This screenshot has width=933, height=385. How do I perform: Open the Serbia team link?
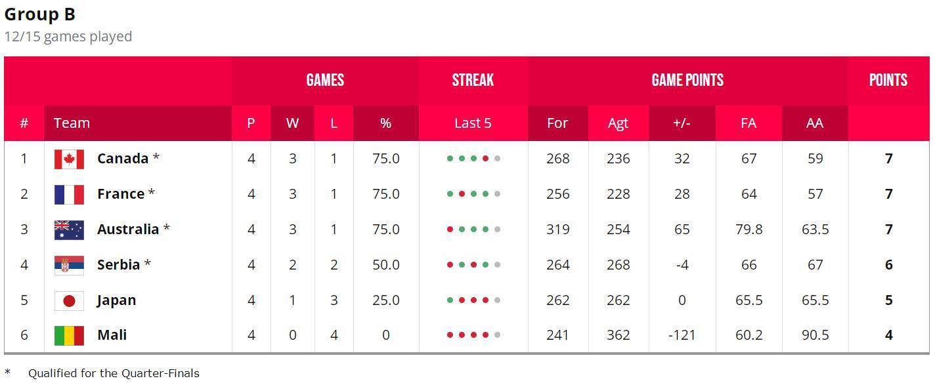pos(118,265)
